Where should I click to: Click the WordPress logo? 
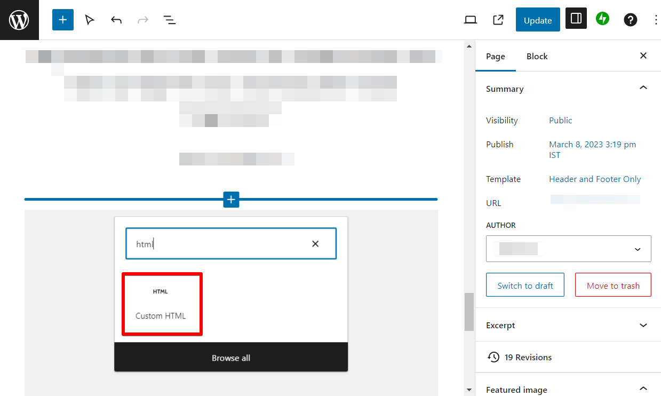(19, 19)
